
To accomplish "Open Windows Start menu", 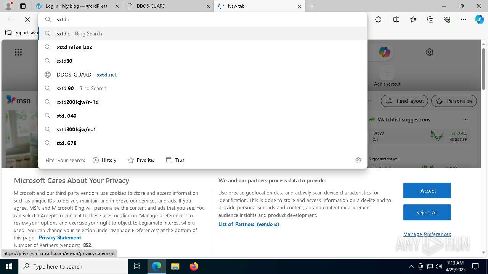I will [9, 266].
